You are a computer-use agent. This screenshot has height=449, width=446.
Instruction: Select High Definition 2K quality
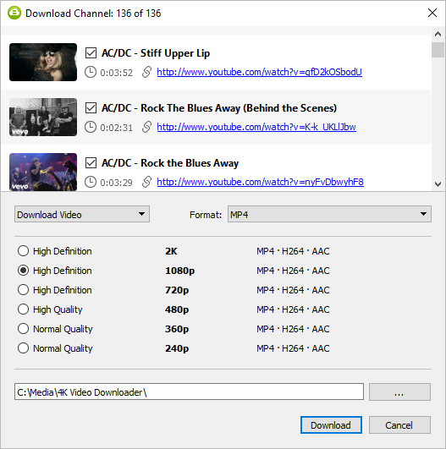tap(23, 251)
